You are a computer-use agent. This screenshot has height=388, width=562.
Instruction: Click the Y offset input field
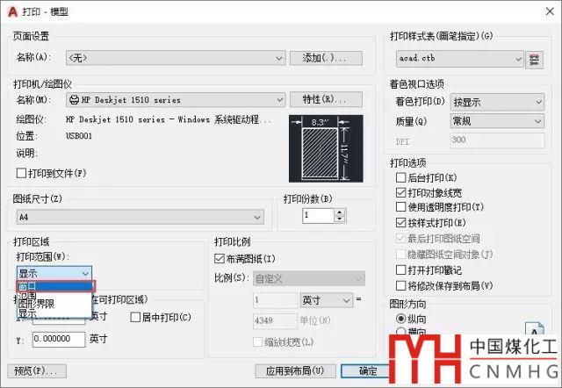[59, 339]
